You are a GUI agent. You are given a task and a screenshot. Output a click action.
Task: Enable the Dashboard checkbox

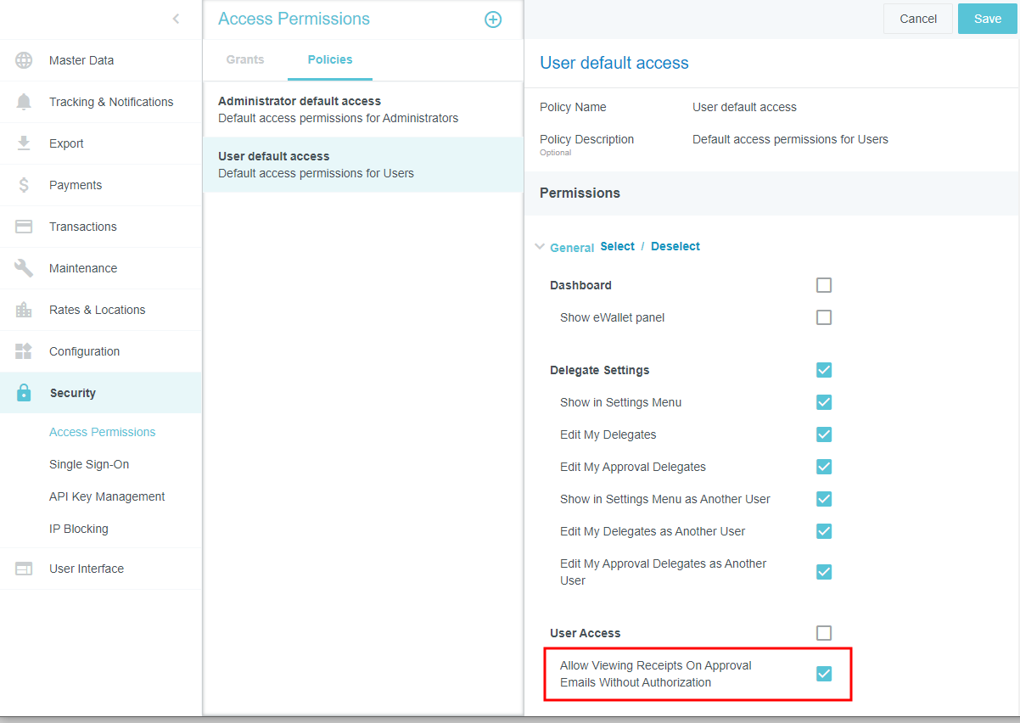[823, 285]
